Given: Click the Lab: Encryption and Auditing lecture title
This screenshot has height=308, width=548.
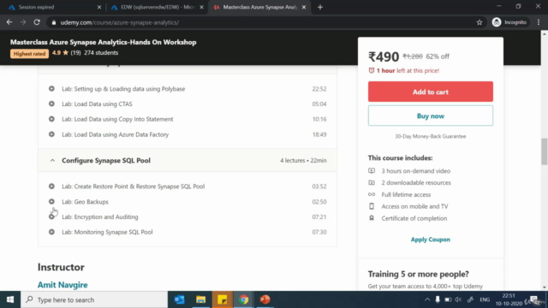Looking at the screenshot, I should pyautogui.click(x=100, y=216).
